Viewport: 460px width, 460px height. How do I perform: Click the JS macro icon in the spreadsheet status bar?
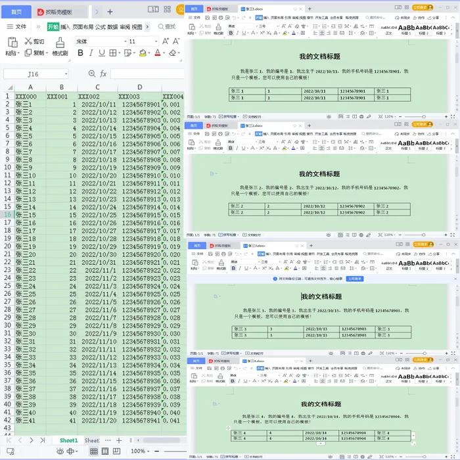[x=11, y=451]
